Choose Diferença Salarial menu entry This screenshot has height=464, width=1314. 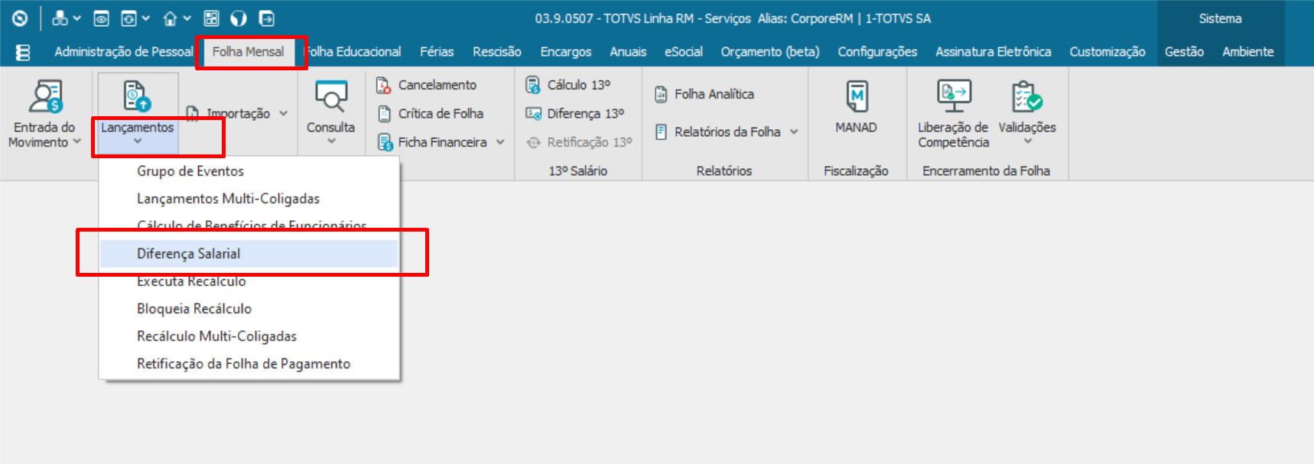249,254
